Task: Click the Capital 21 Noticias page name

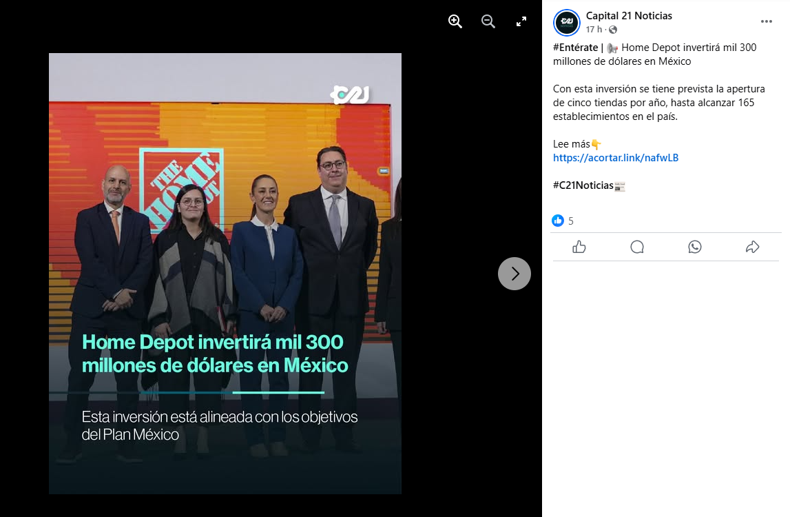Action: (629, 16)
